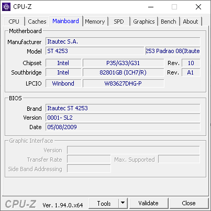Go to the SPD tab
This screenshot has width=211, height=211.
tap(119, 22)
